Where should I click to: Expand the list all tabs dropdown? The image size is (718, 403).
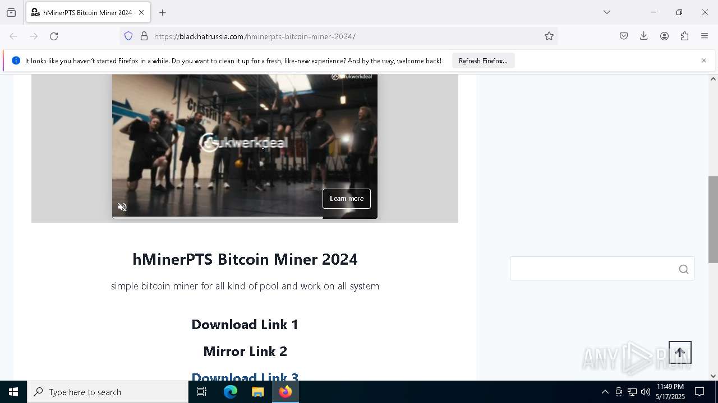point(607,12)
